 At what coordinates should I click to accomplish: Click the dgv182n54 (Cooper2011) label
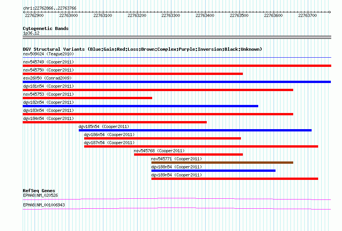point(48,102)
